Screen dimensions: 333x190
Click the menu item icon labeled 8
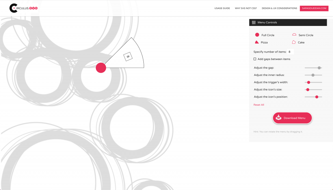coord(128,56)
